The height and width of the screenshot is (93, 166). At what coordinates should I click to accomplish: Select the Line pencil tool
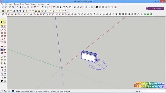point(2,30)
